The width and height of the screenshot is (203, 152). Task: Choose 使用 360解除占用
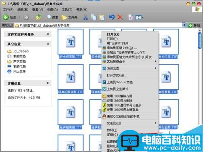130,96
